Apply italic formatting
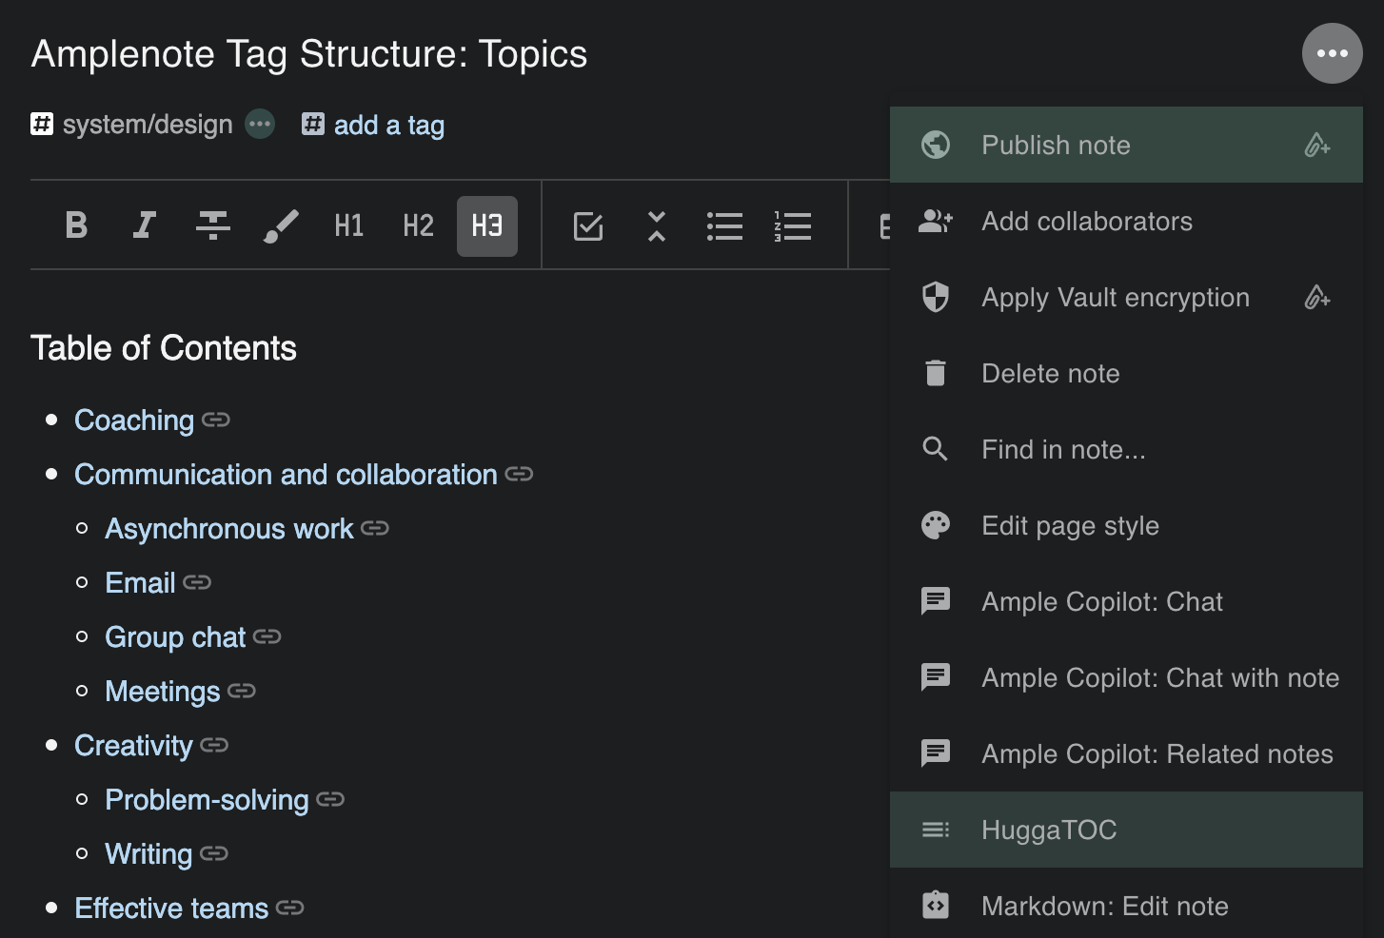1384x938 pixels. coord(144,225)
